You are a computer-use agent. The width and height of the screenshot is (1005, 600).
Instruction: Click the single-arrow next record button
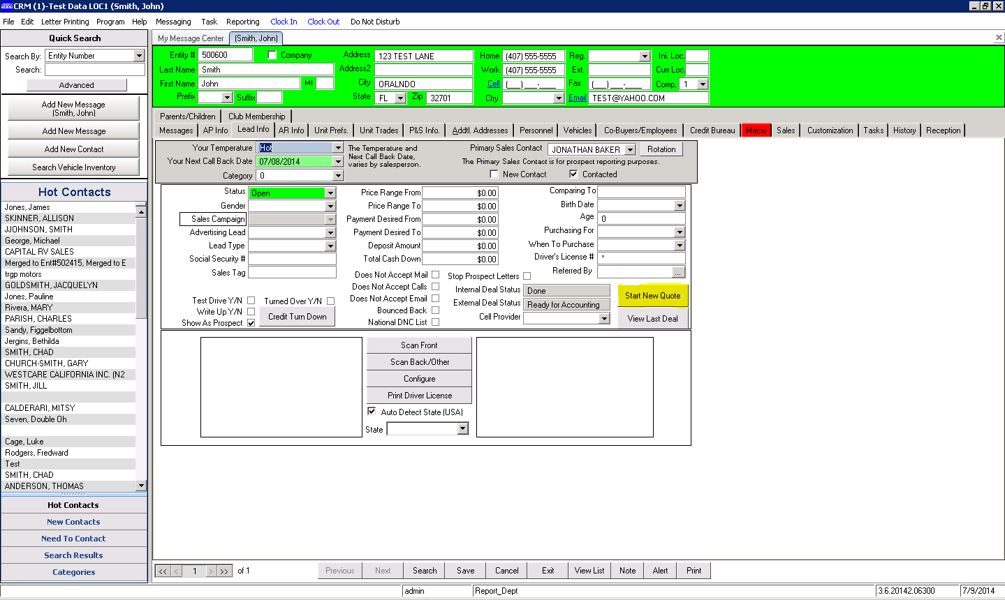[x=210, y=571]
